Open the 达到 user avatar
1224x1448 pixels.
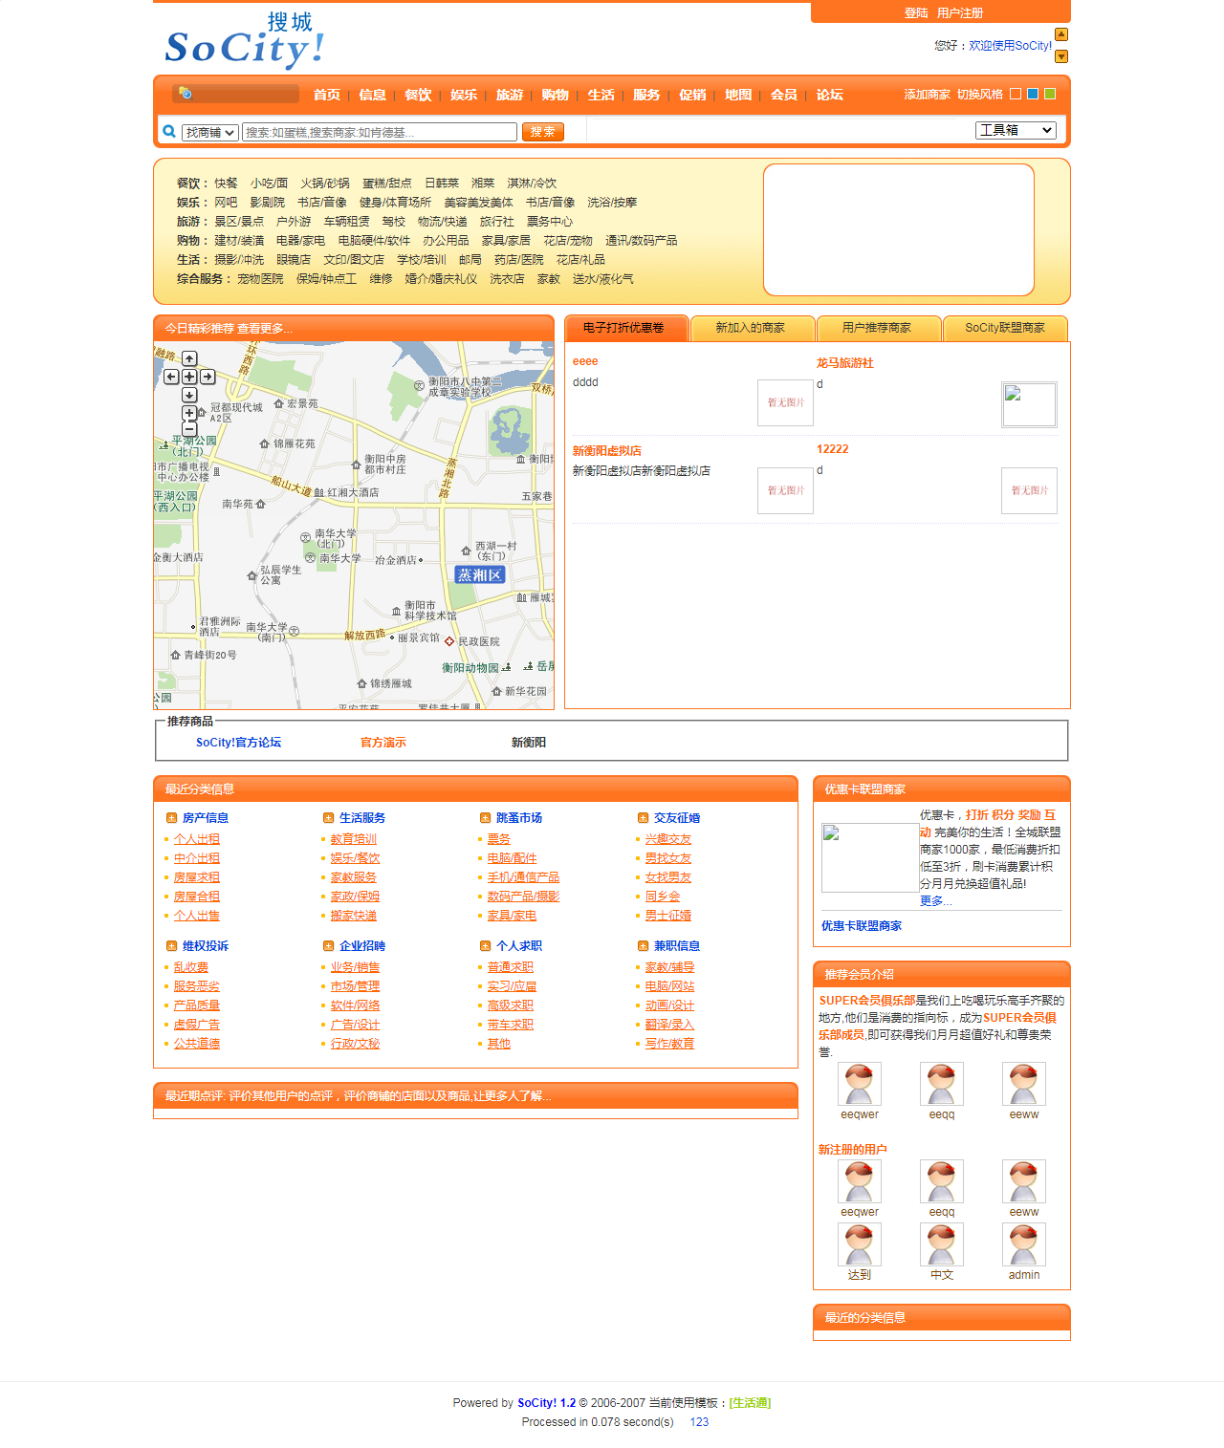point(859,1244)
